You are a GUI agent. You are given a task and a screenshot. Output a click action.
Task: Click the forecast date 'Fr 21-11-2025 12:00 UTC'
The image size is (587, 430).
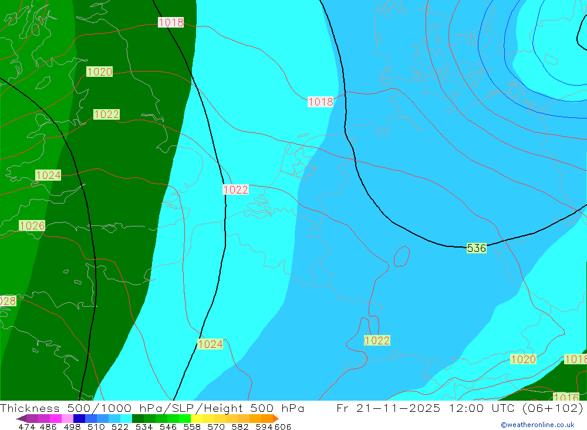(426, 408)
